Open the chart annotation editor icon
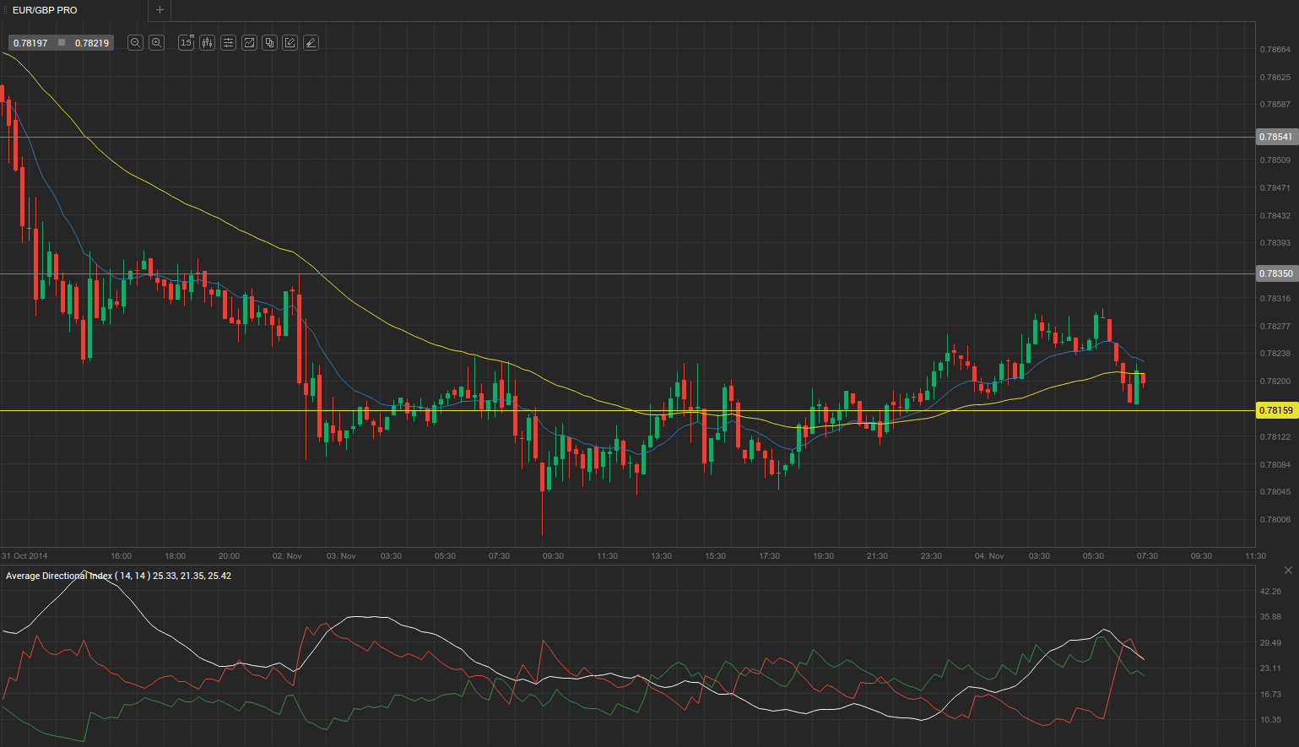The width and height of the screenshot is (1299, 747). coord(290,42)
